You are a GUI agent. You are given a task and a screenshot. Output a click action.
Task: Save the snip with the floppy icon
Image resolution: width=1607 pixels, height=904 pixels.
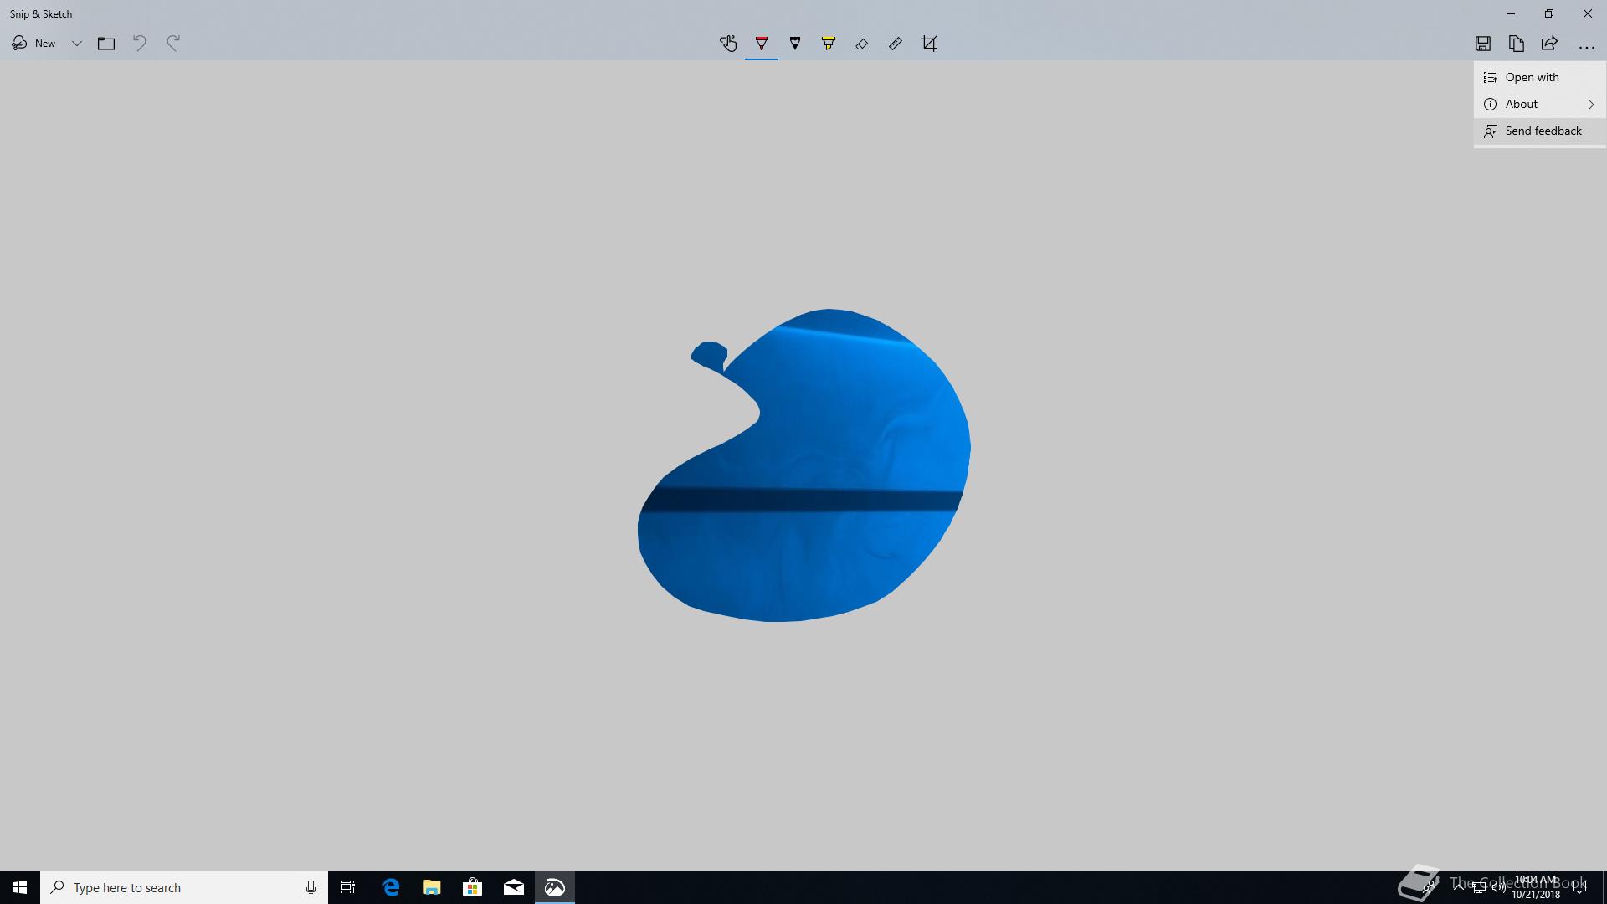click(x=1483, y=44)
